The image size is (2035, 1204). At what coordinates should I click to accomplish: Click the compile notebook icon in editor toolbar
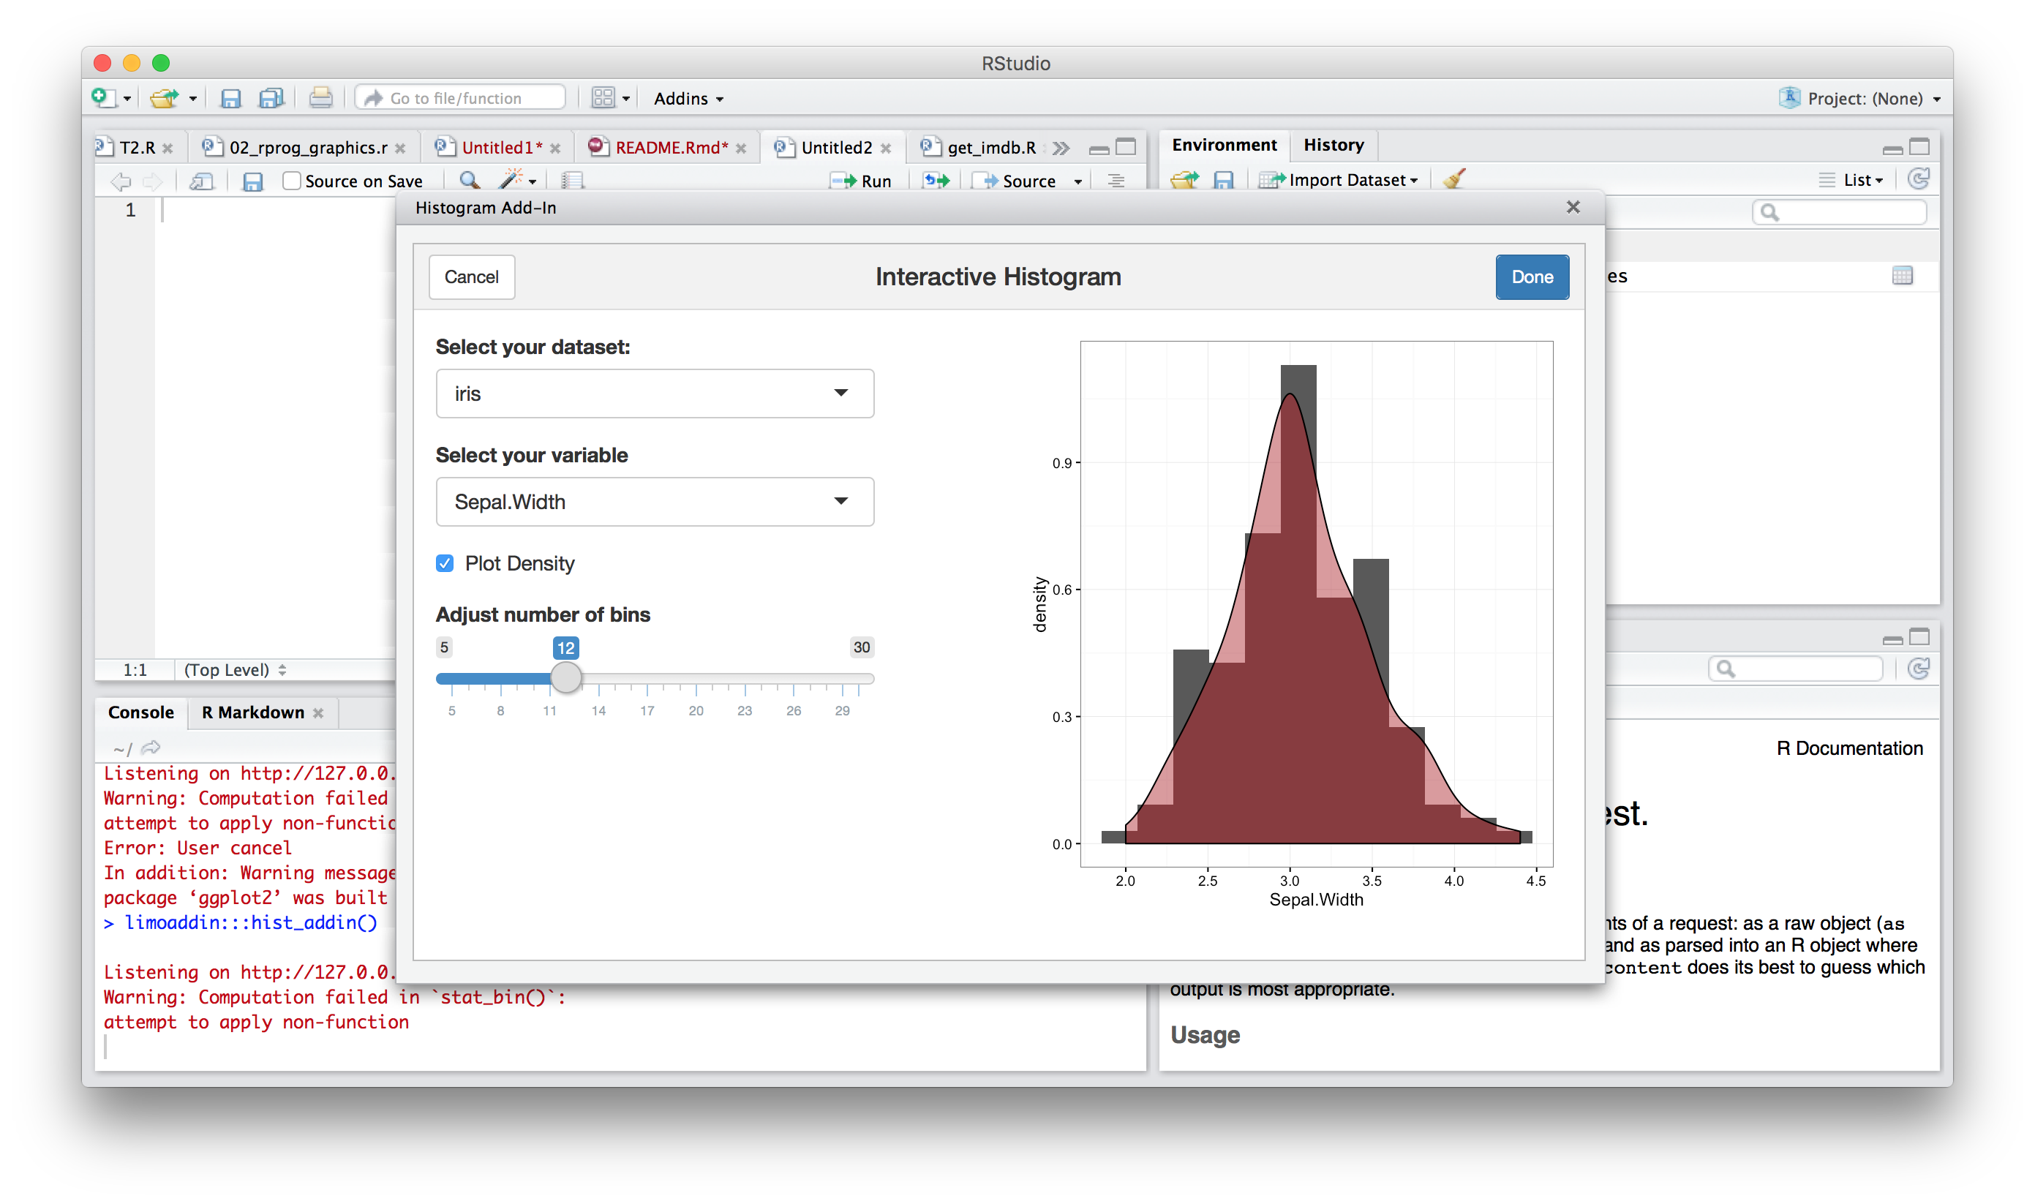coord(573,180)
